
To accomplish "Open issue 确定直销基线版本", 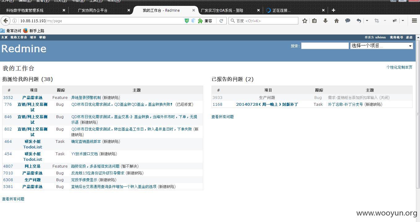I will 86,141.
